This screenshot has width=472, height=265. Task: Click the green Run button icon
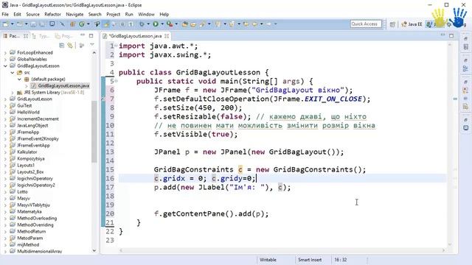pyautogui.click(x=156, y=24)
